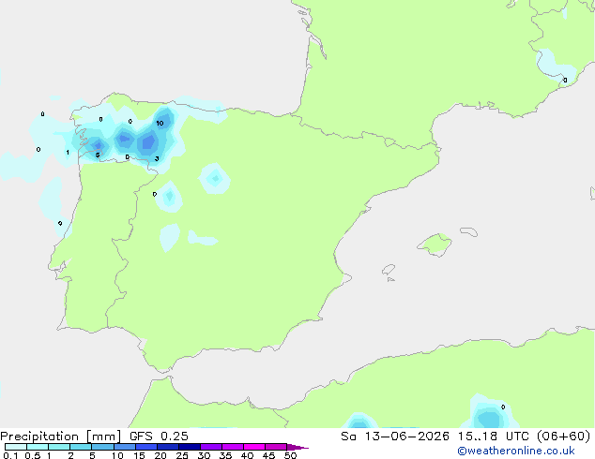Click the '10' precipitation value on the map

tap(160, 123)
